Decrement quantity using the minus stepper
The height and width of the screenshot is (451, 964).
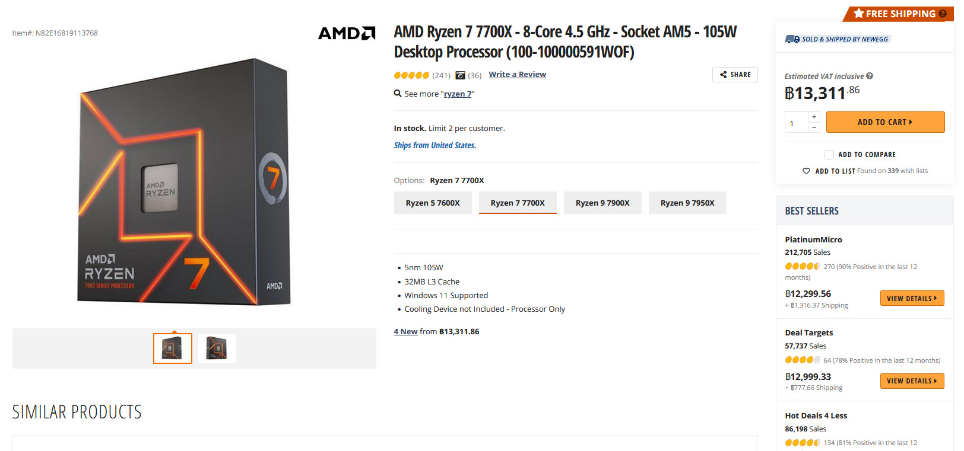pyautogui.click(x=814, y=127)
